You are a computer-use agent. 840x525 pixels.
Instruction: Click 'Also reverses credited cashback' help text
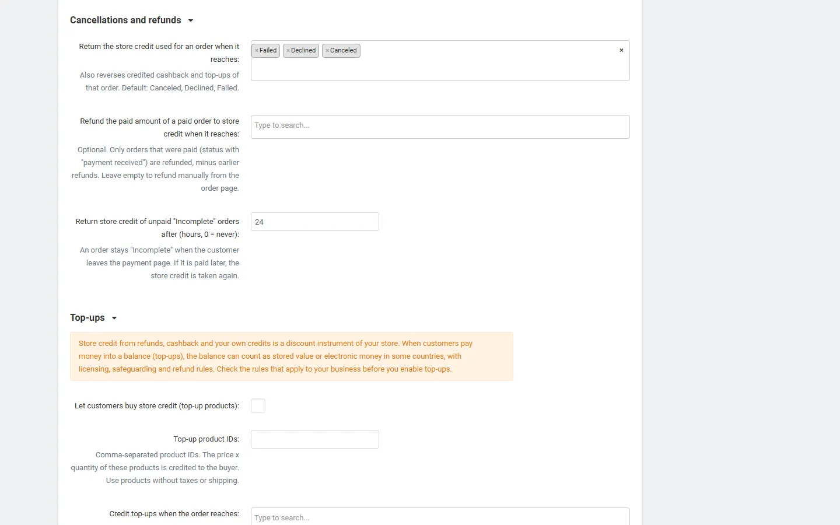tap(159, 82)
